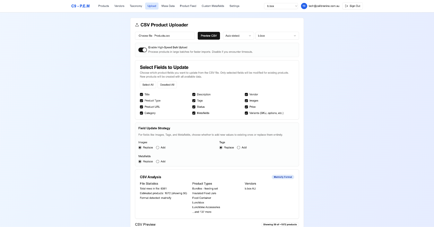This screenshot has width=434, height=227.
Task: Click the upload icon beside CSV Product Uploader
Action: [137, 25]
